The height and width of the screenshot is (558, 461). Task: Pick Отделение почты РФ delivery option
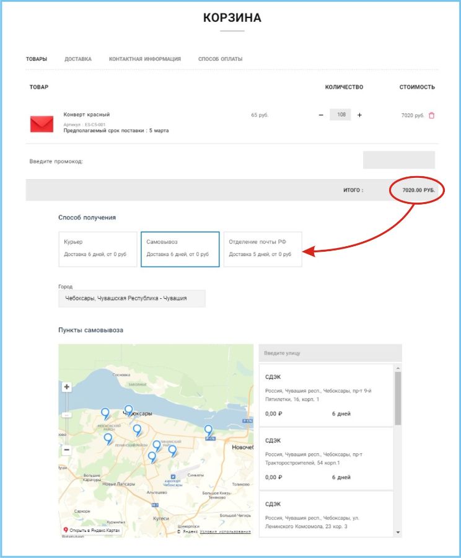262,249
